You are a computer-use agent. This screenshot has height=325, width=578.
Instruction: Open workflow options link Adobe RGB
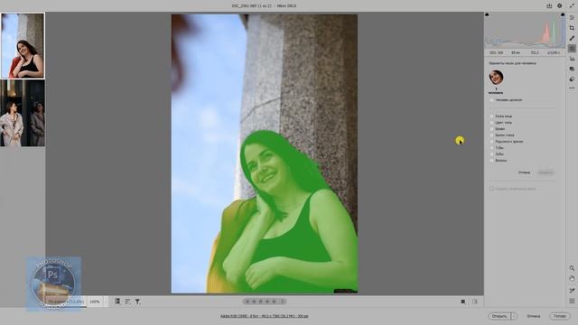[265, 316]
